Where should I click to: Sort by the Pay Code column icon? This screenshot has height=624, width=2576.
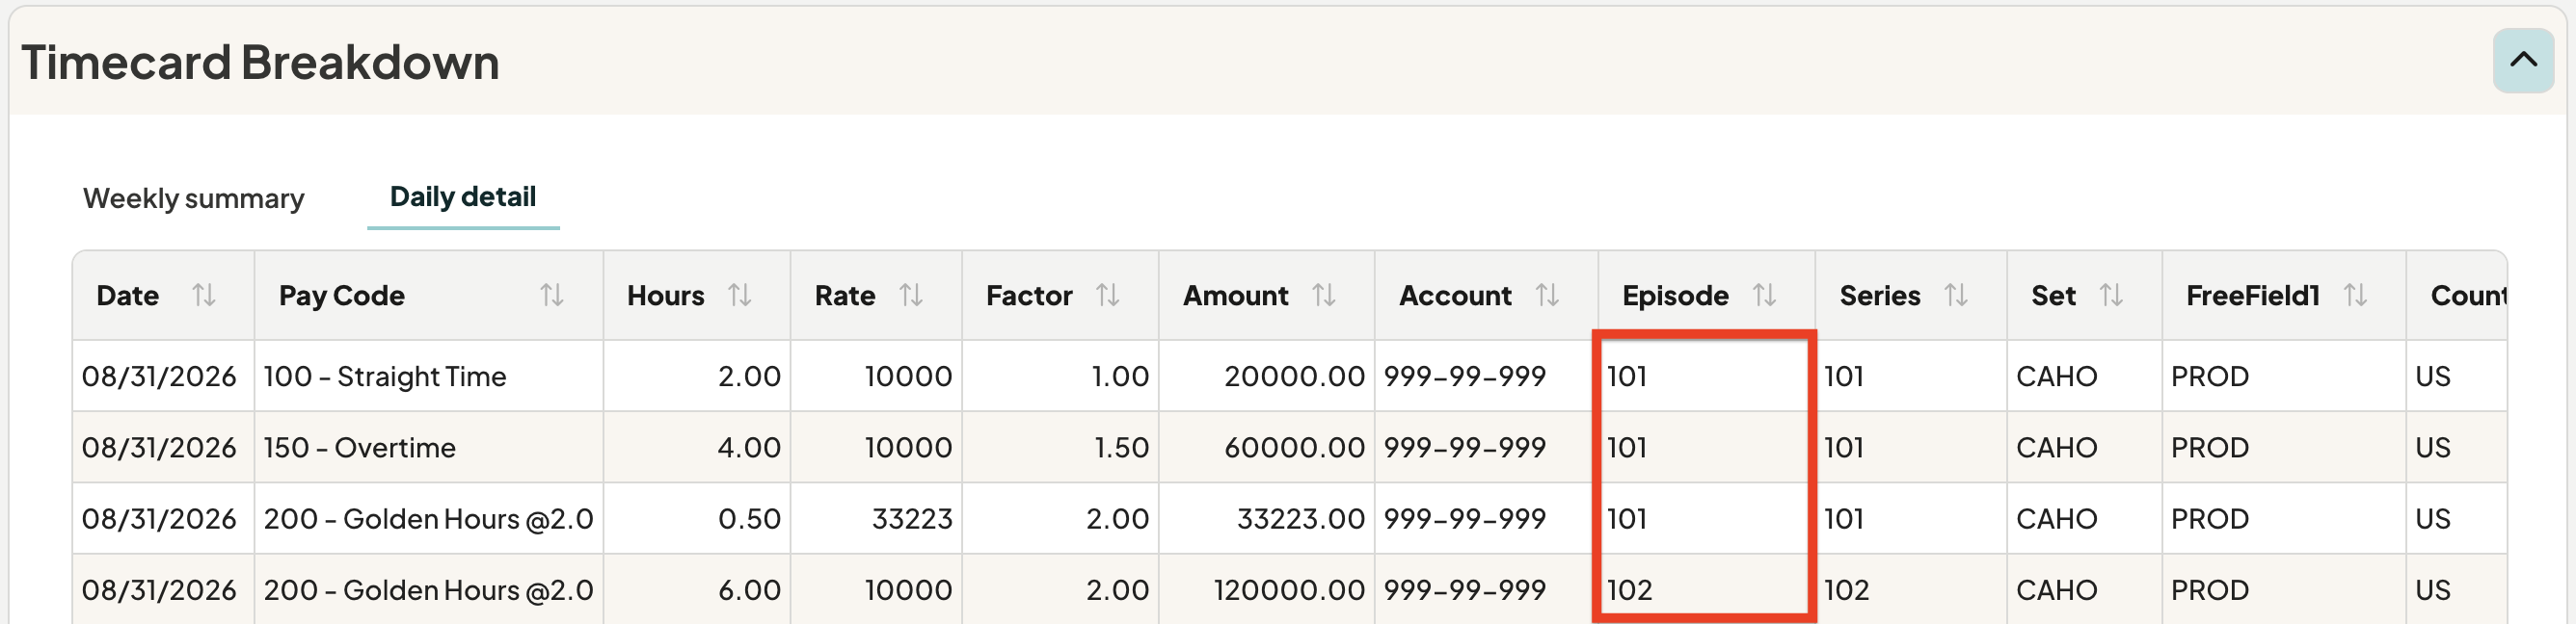coord(552,296)
